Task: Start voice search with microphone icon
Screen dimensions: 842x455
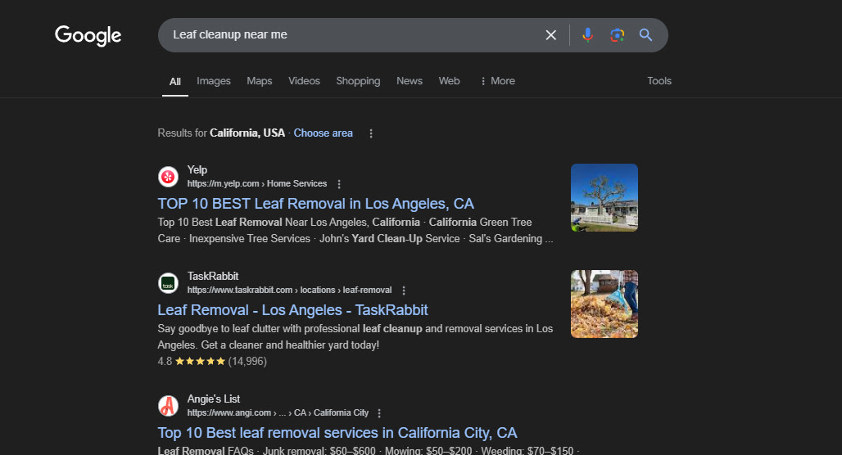Action: (587, 35)
